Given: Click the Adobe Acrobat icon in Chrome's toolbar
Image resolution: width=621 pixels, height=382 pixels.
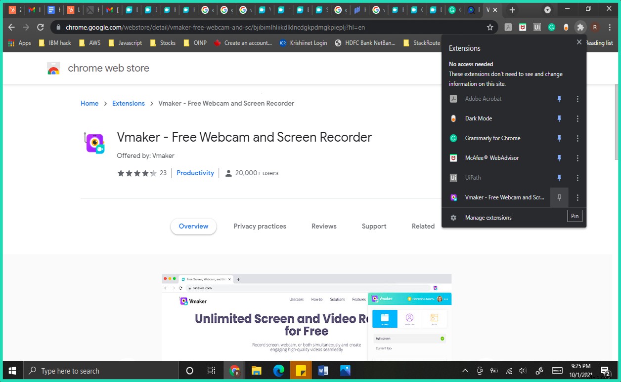Looking at the screenshot, I should (508, 27).
